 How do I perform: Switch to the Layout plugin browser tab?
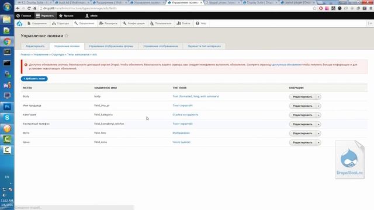pyautogui.click(x=297, y=2)
